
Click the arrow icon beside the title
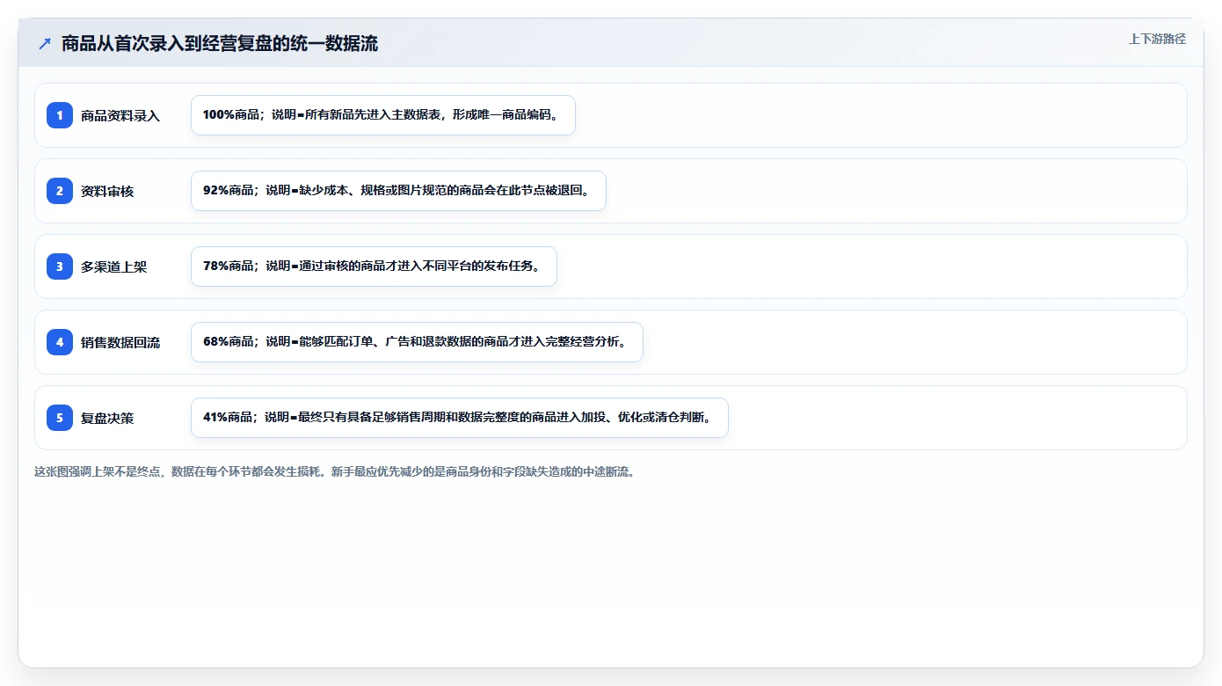click(45, 43)
